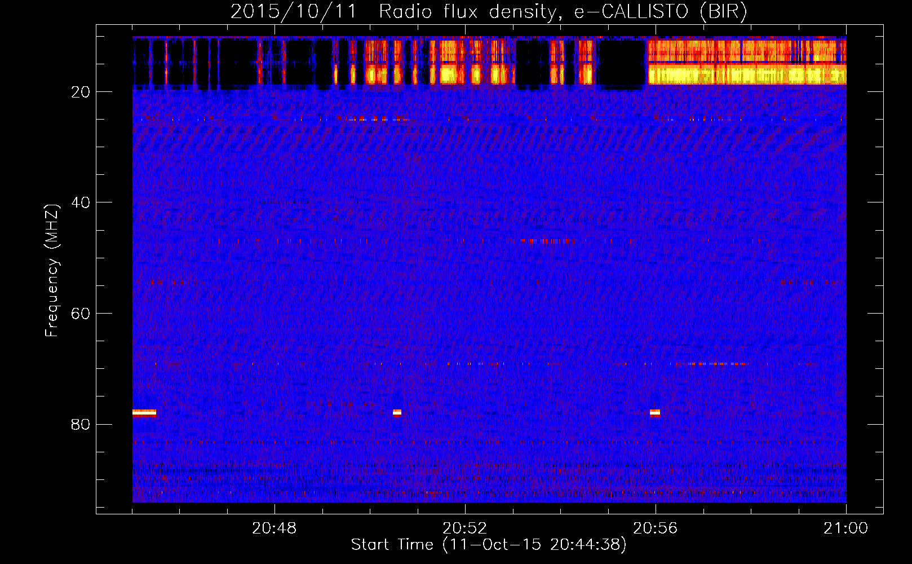Click the "Start Time (11-Oct-15 20:44:38)" axis label

pos(489,545)
